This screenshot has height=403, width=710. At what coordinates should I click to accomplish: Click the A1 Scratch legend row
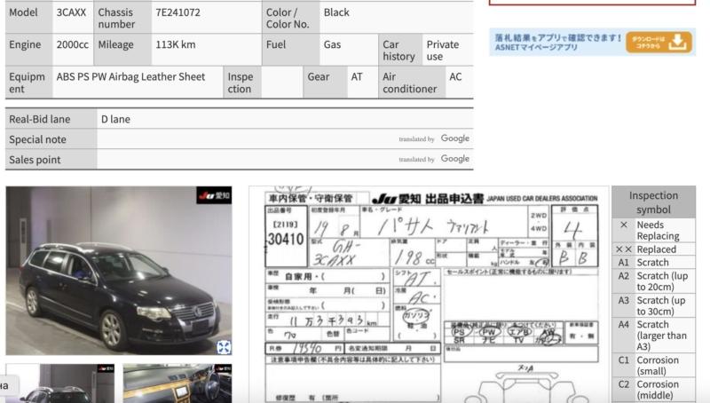653,263
